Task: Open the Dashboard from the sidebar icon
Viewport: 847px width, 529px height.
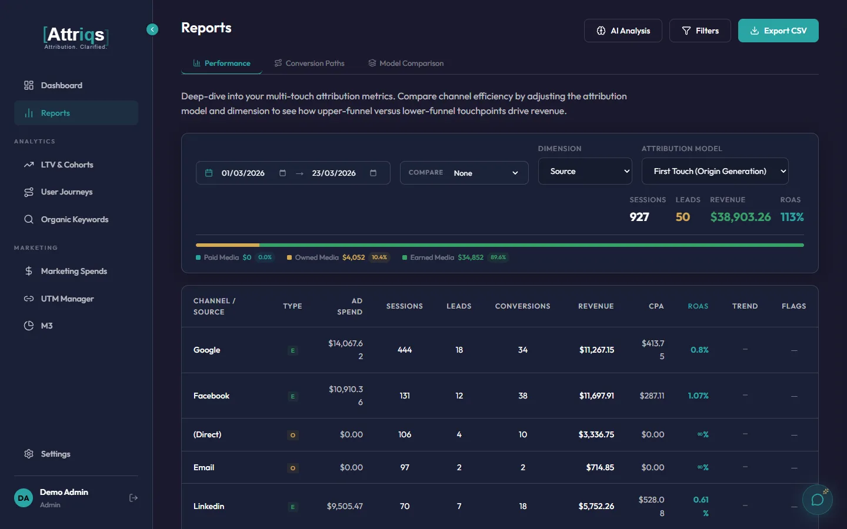Action: click(x=28, y=85)
